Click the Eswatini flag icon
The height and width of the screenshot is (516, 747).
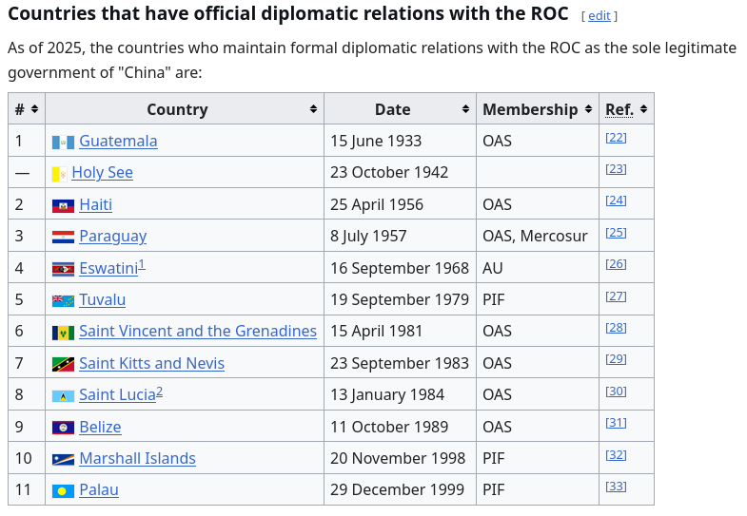[63, 269]
